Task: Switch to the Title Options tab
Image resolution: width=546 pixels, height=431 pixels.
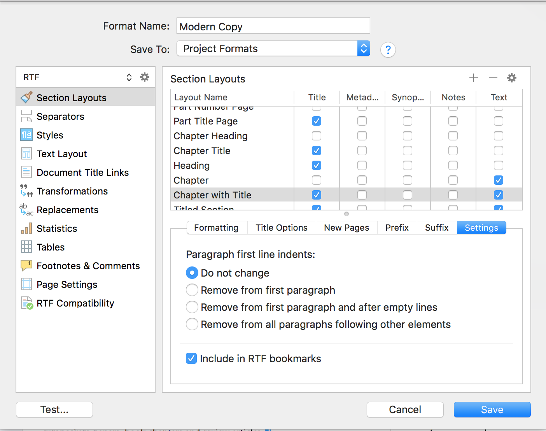Action: (x=281, y=228)
